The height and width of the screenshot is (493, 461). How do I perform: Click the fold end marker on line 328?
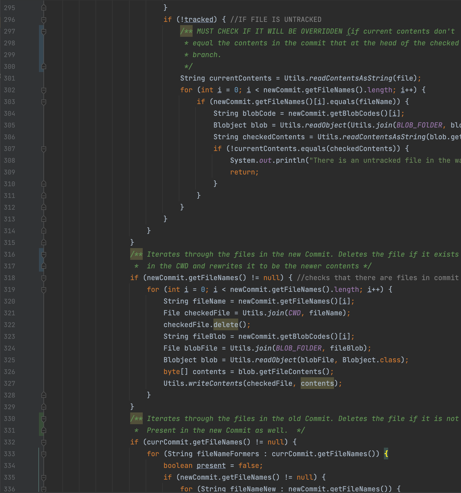[x=44, y=395]
